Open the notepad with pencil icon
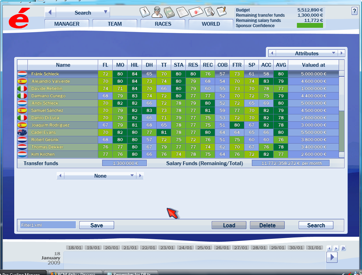This screenshot has width=362, height=275. [x=221, y=12]
